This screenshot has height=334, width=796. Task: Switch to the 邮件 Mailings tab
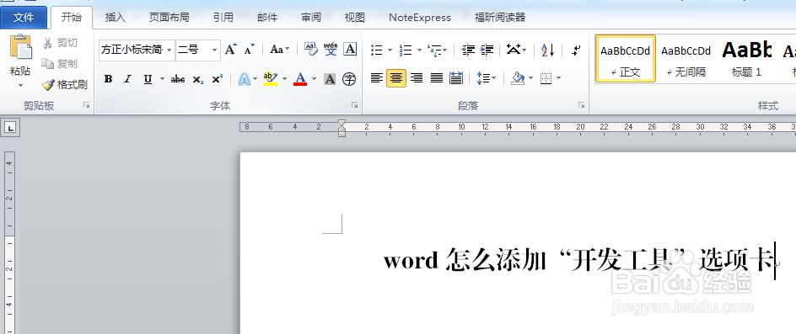(267, 18)
